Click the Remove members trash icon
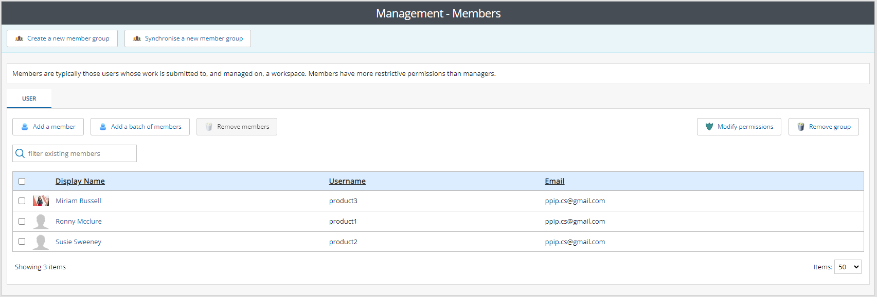The image size is (877, 297). click(209, 127)
